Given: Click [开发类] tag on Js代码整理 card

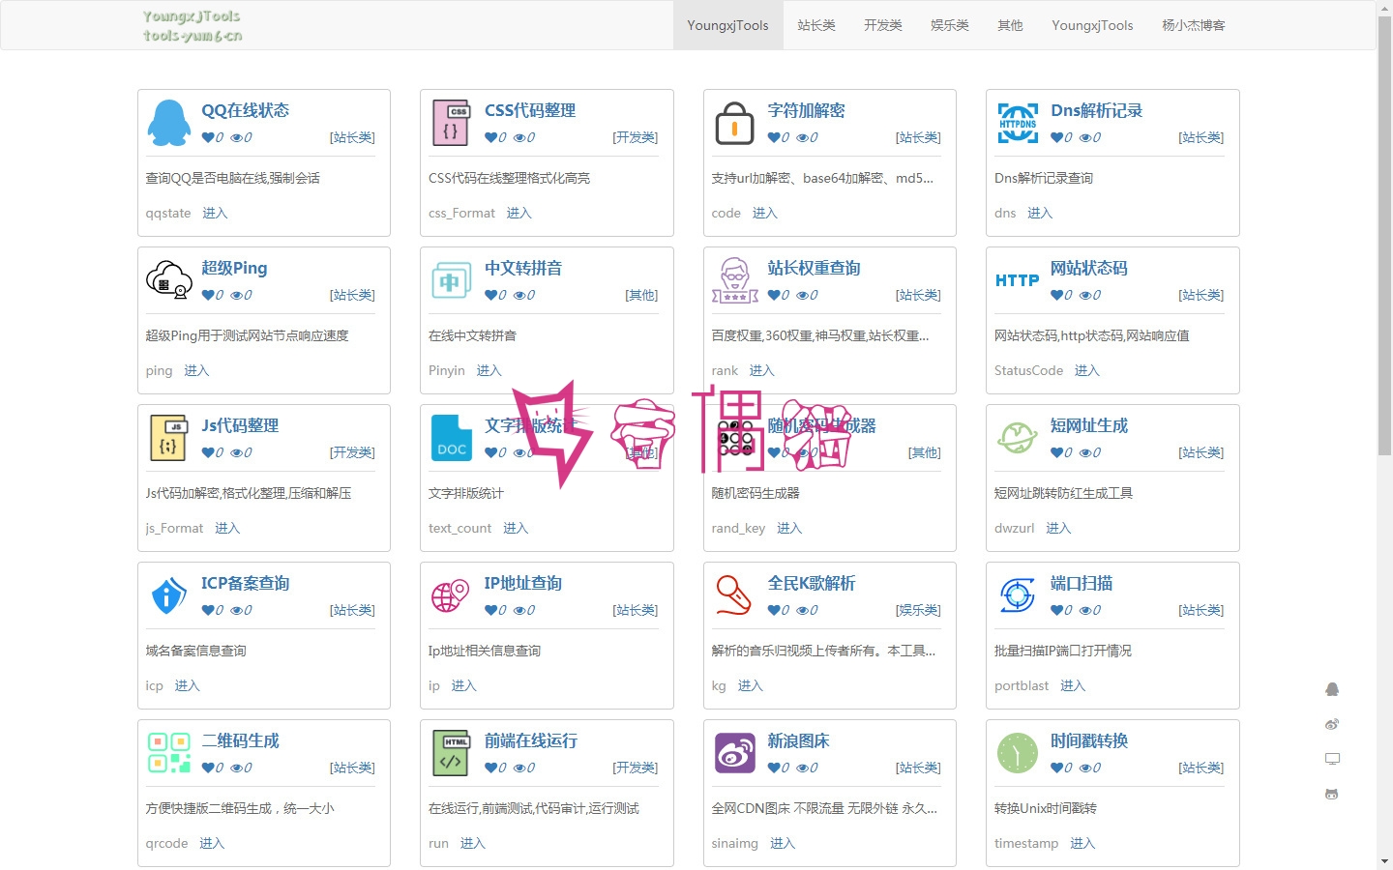Looking at the screenshot, I should pyautogui.click(x=352, y=452).
